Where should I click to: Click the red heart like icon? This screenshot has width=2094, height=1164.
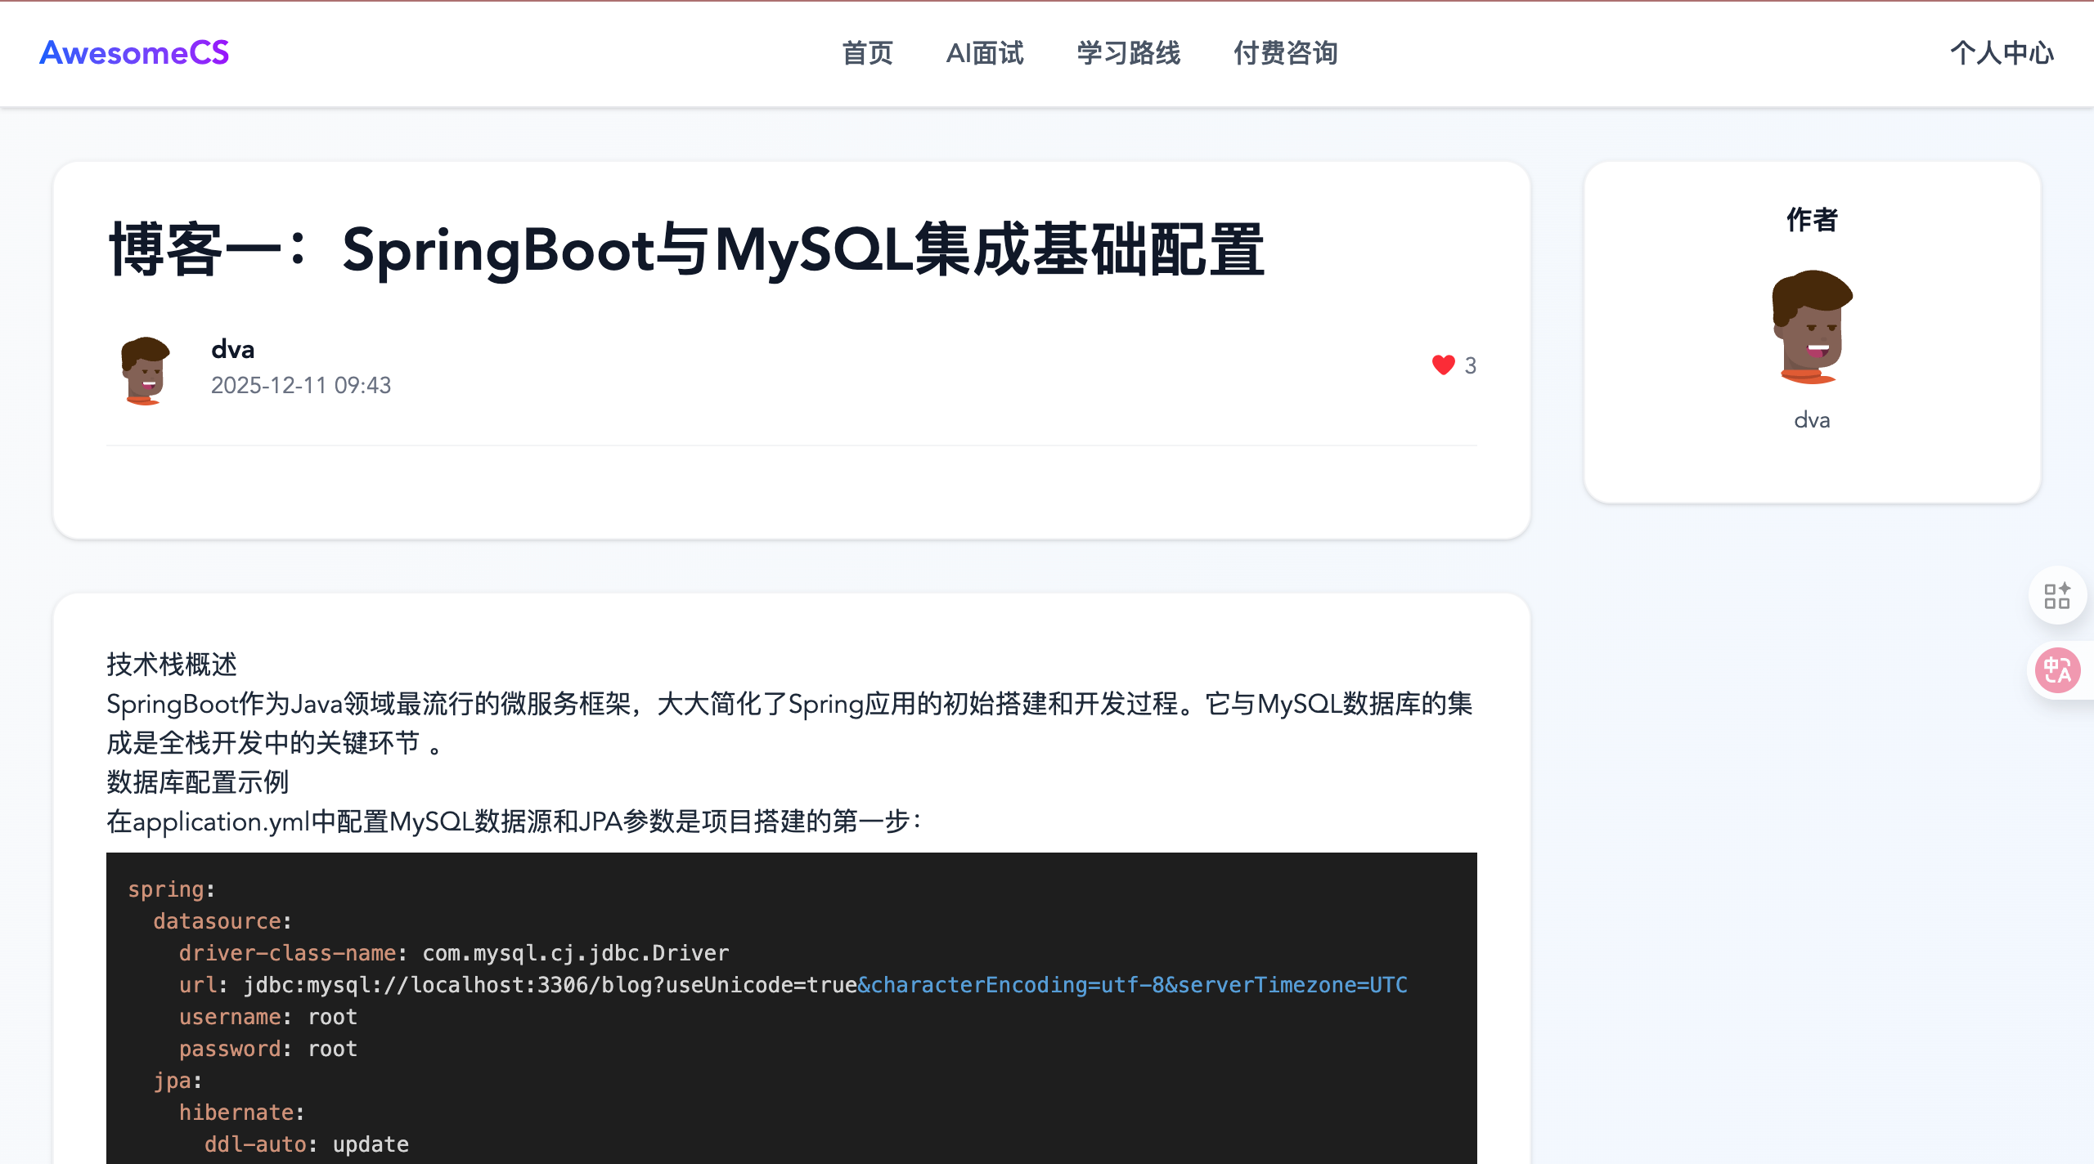coord(1443,365)
